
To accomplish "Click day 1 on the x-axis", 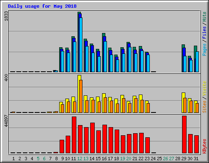I will [13, 159].
